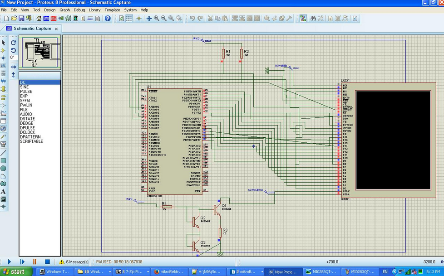Stop the running simulation
Viewport: 444px width, 276px height.
point(48,262)
